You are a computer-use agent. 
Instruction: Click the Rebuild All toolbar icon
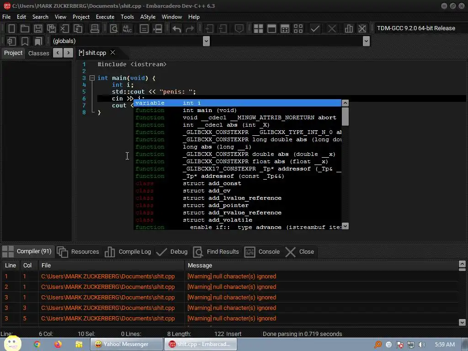coord(298,29)
